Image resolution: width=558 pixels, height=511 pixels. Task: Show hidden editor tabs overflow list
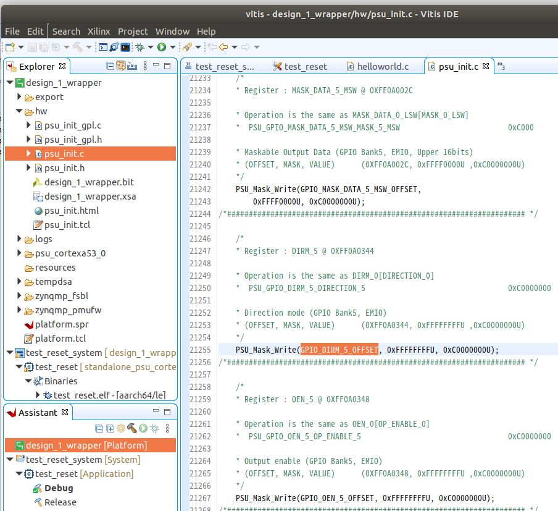pyautogui.click(x=501, y=66)
